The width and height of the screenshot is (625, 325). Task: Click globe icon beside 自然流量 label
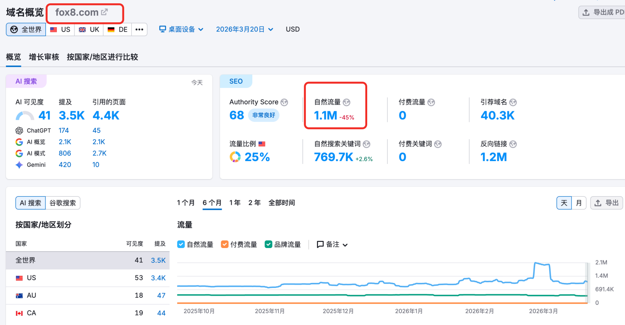(x=347, y=102)
